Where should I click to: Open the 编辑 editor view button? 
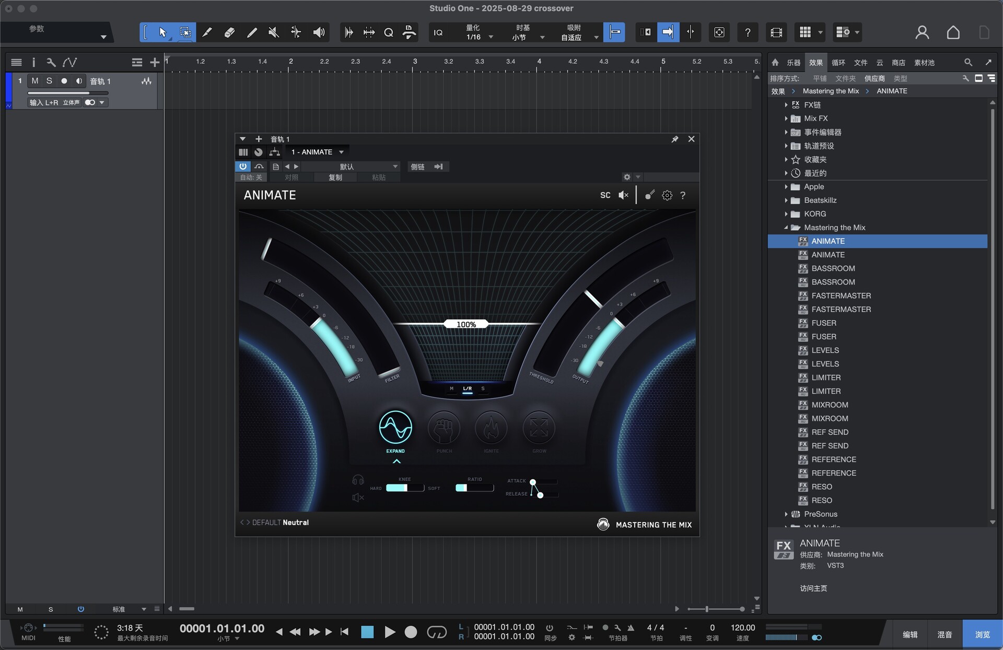click(x=910, y=634)
